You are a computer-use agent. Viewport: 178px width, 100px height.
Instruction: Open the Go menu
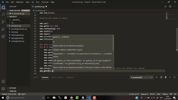click(33, 2)
